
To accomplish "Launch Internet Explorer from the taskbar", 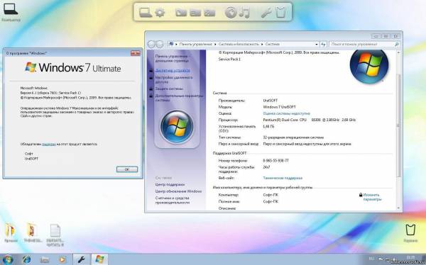I will (27, 259).
